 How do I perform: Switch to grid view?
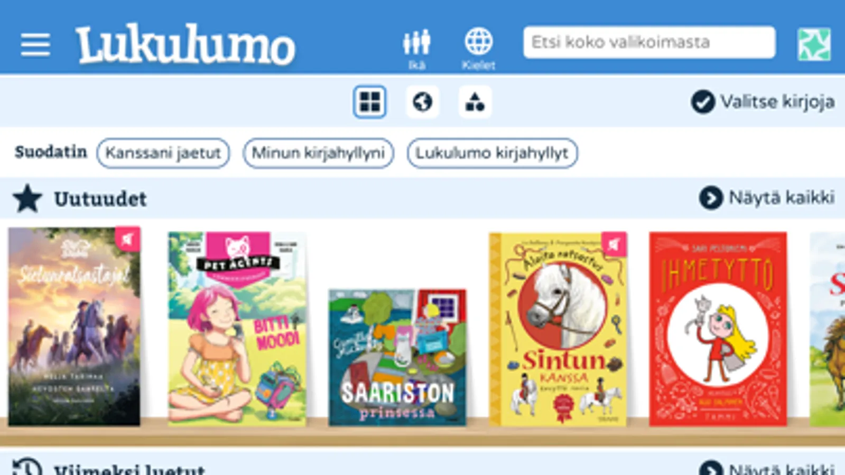tap(369, 101)
